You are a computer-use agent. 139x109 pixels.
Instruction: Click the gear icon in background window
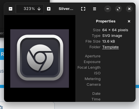(x=1, y=107)
